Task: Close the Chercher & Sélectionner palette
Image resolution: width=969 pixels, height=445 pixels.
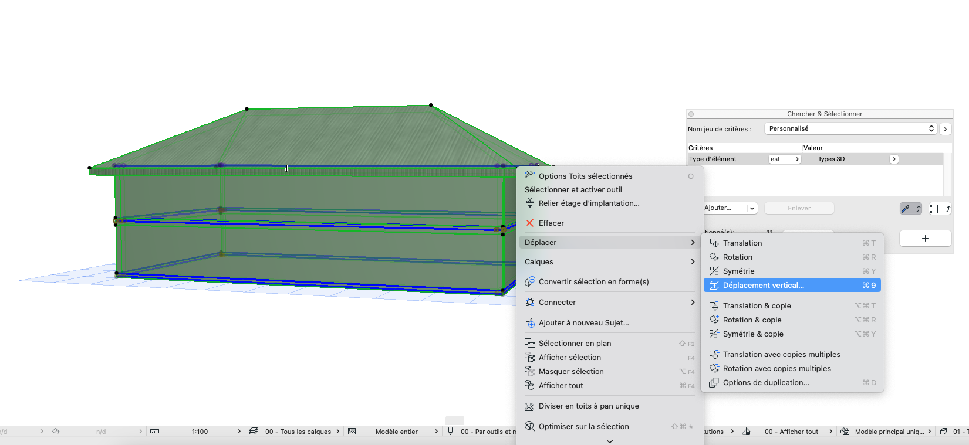Action: coord(691,114)
